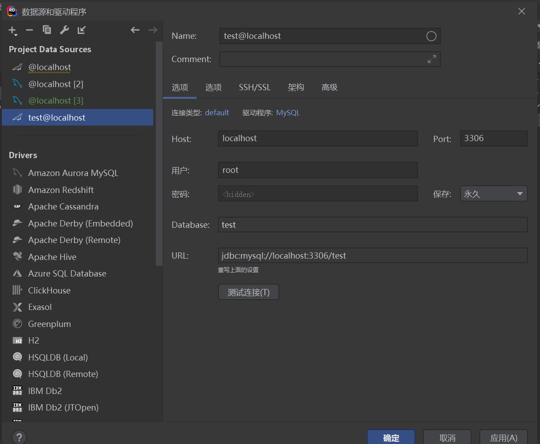Image resolution: width=540 pixels, height=444 pixels.
Task: Click the add data source plus icon
Action: pyautogui.click(x=12, y=30)
